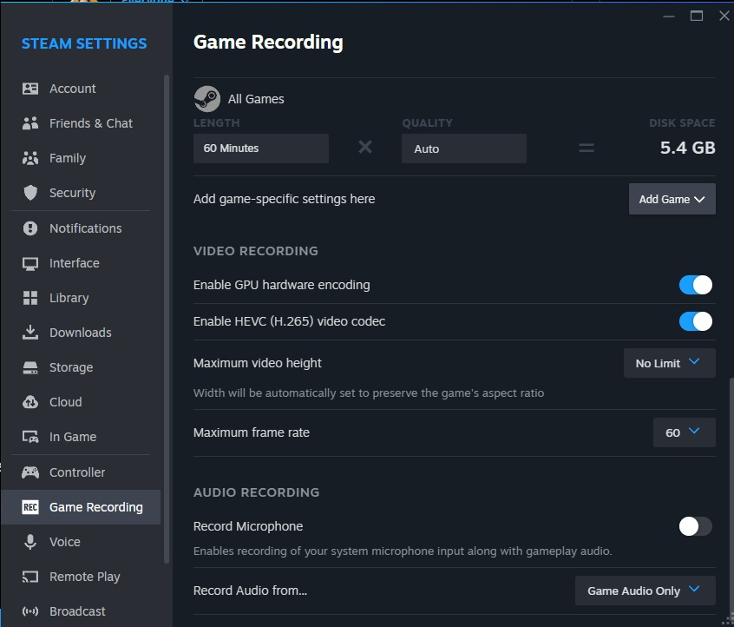734x627 pixels.
Task: Click the 'Enables recording of your system microphone' description
Action: tap(403, 551)
